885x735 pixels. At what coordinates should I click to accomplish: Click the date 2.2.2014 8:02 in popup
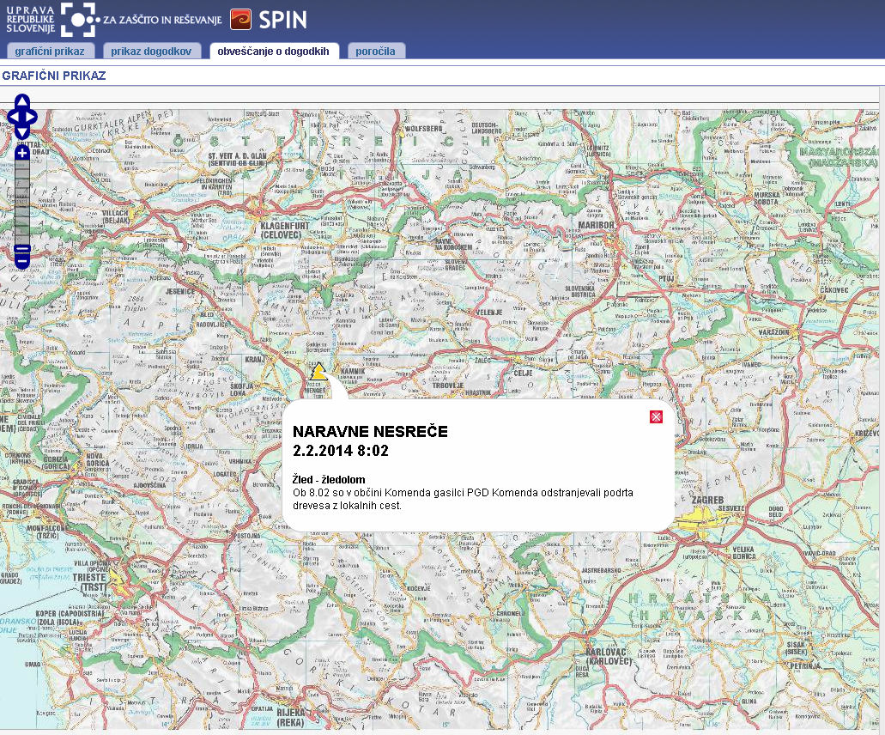click(x=340, y=451)
